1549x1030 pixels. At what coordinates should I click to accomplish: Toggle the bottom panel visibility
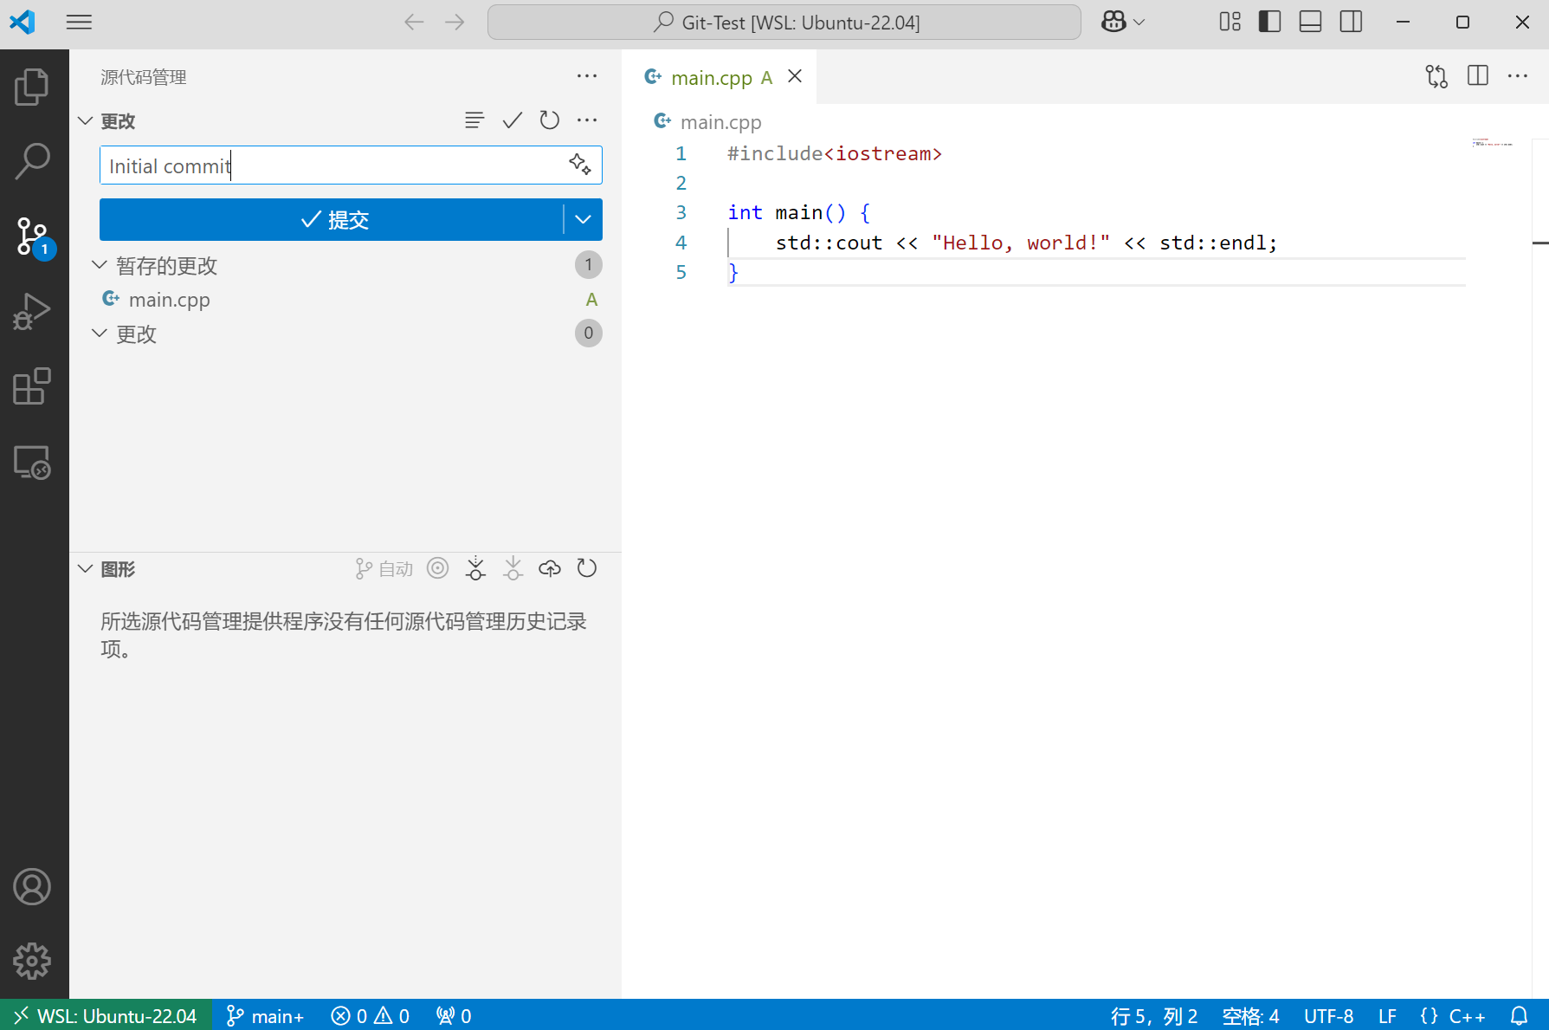[1310, 23]
